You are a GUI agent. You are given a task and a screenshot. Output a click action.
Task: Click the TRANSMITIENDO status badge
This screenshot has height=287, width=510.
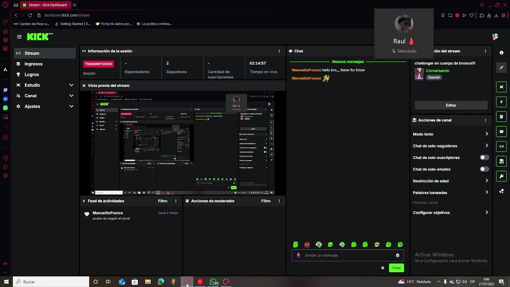pyautogui.click(x=98, y=64)
